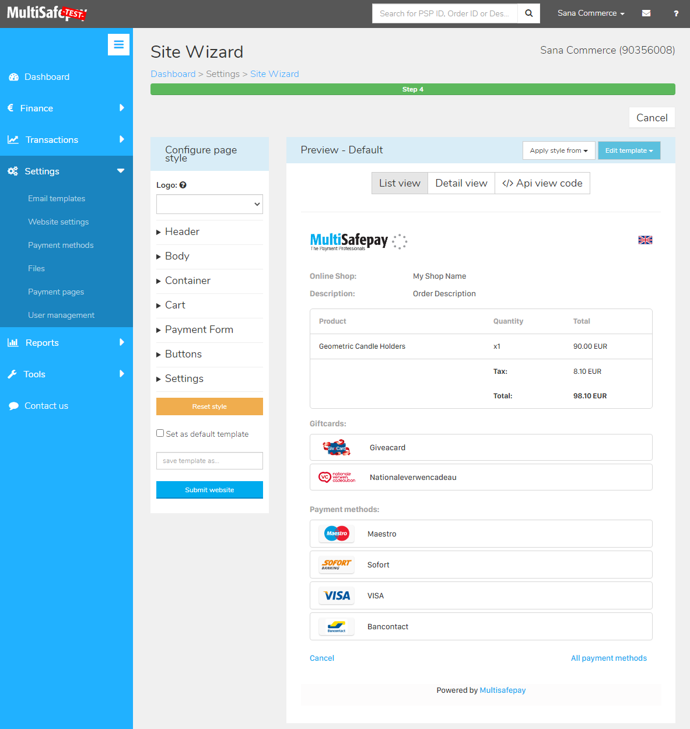
Task: Open the Sana Commerce account menu
Action: (x=591, y=13)
